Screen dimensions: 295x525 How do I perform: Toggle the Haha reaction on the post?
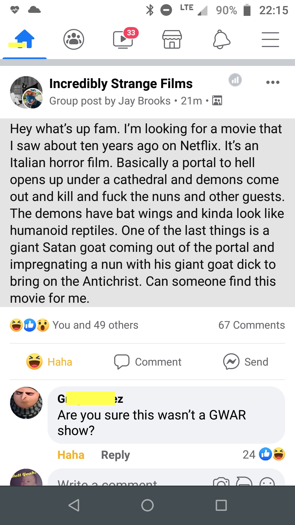[x=49, y=362]
